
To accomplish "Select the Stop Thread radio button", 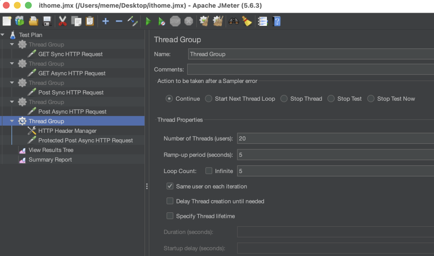I will click(284, 99).
